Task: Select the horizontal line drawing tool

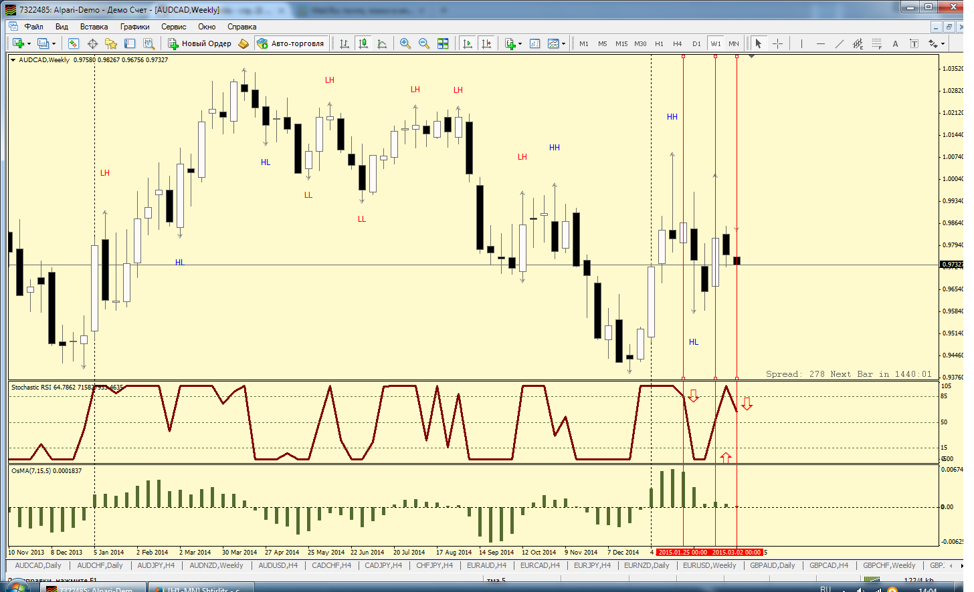Action: (x=820, y=43)
